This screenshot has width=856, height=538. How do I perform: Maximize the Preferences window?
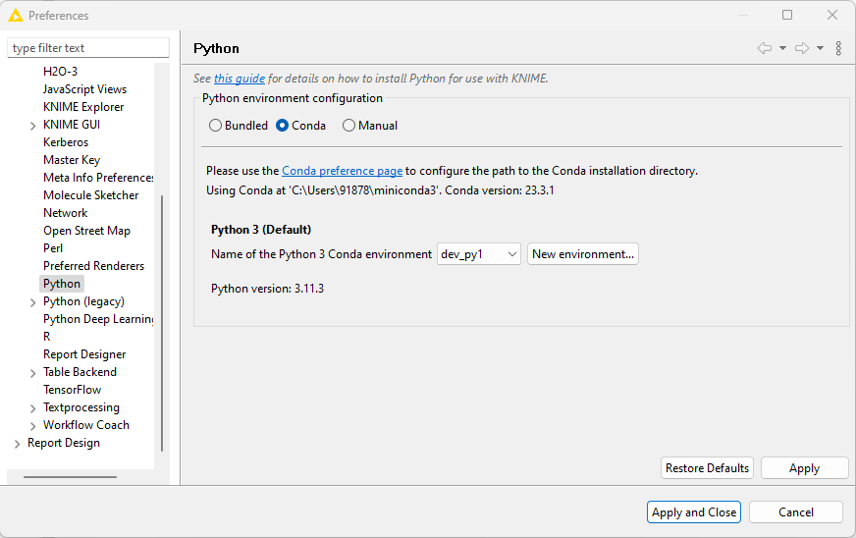[x=787, y=15]
